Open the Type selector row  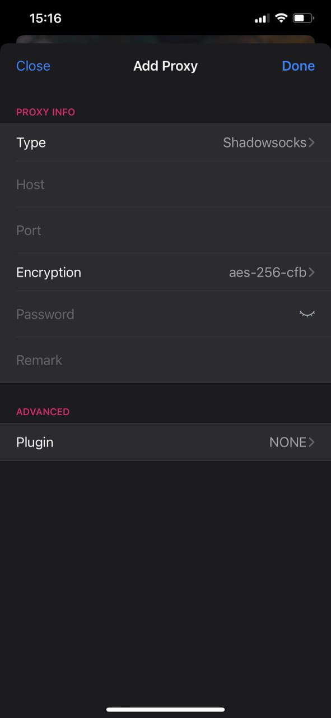[165, 142]
